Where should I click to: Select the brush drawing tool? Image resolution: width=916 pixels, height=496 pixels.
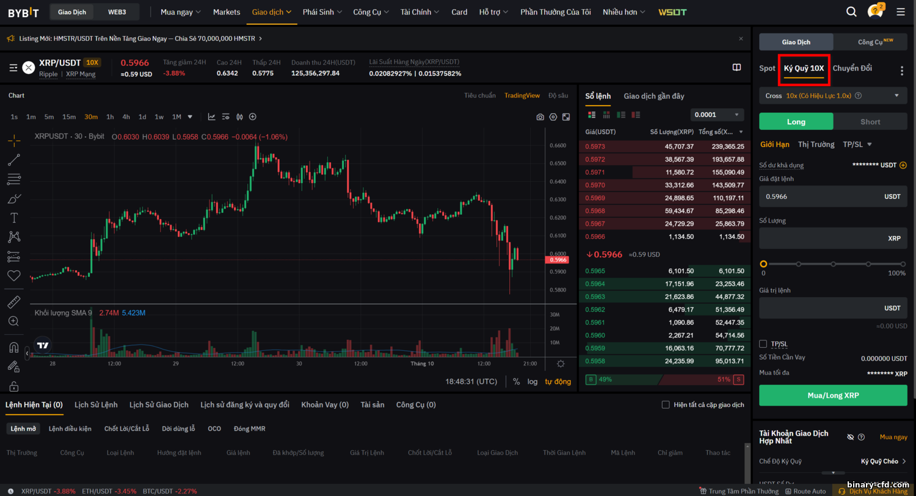pyautogui.click(x=14, y=199)
